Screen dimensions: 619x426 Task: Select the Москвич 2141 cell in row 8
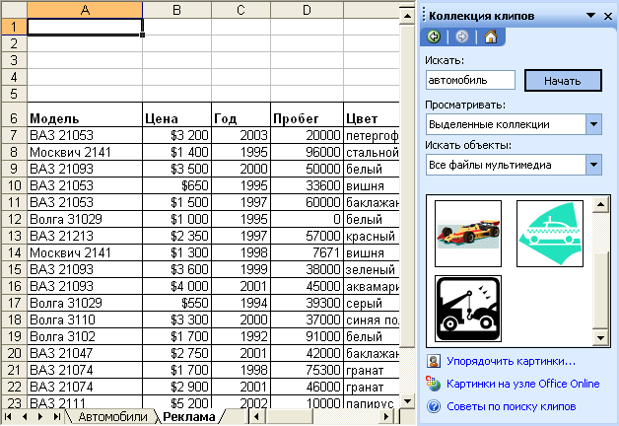[x=85, y=152]
